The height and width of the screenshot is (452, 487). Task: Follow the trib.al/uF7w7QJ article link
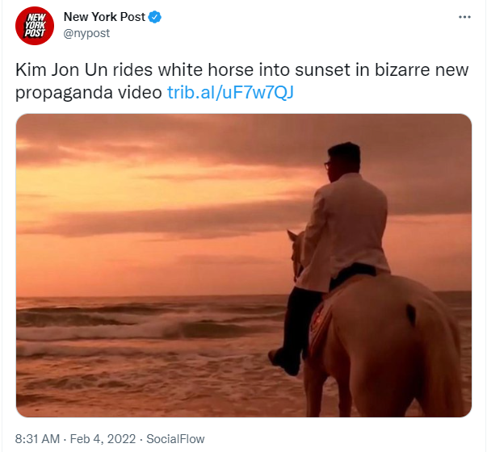230,92
